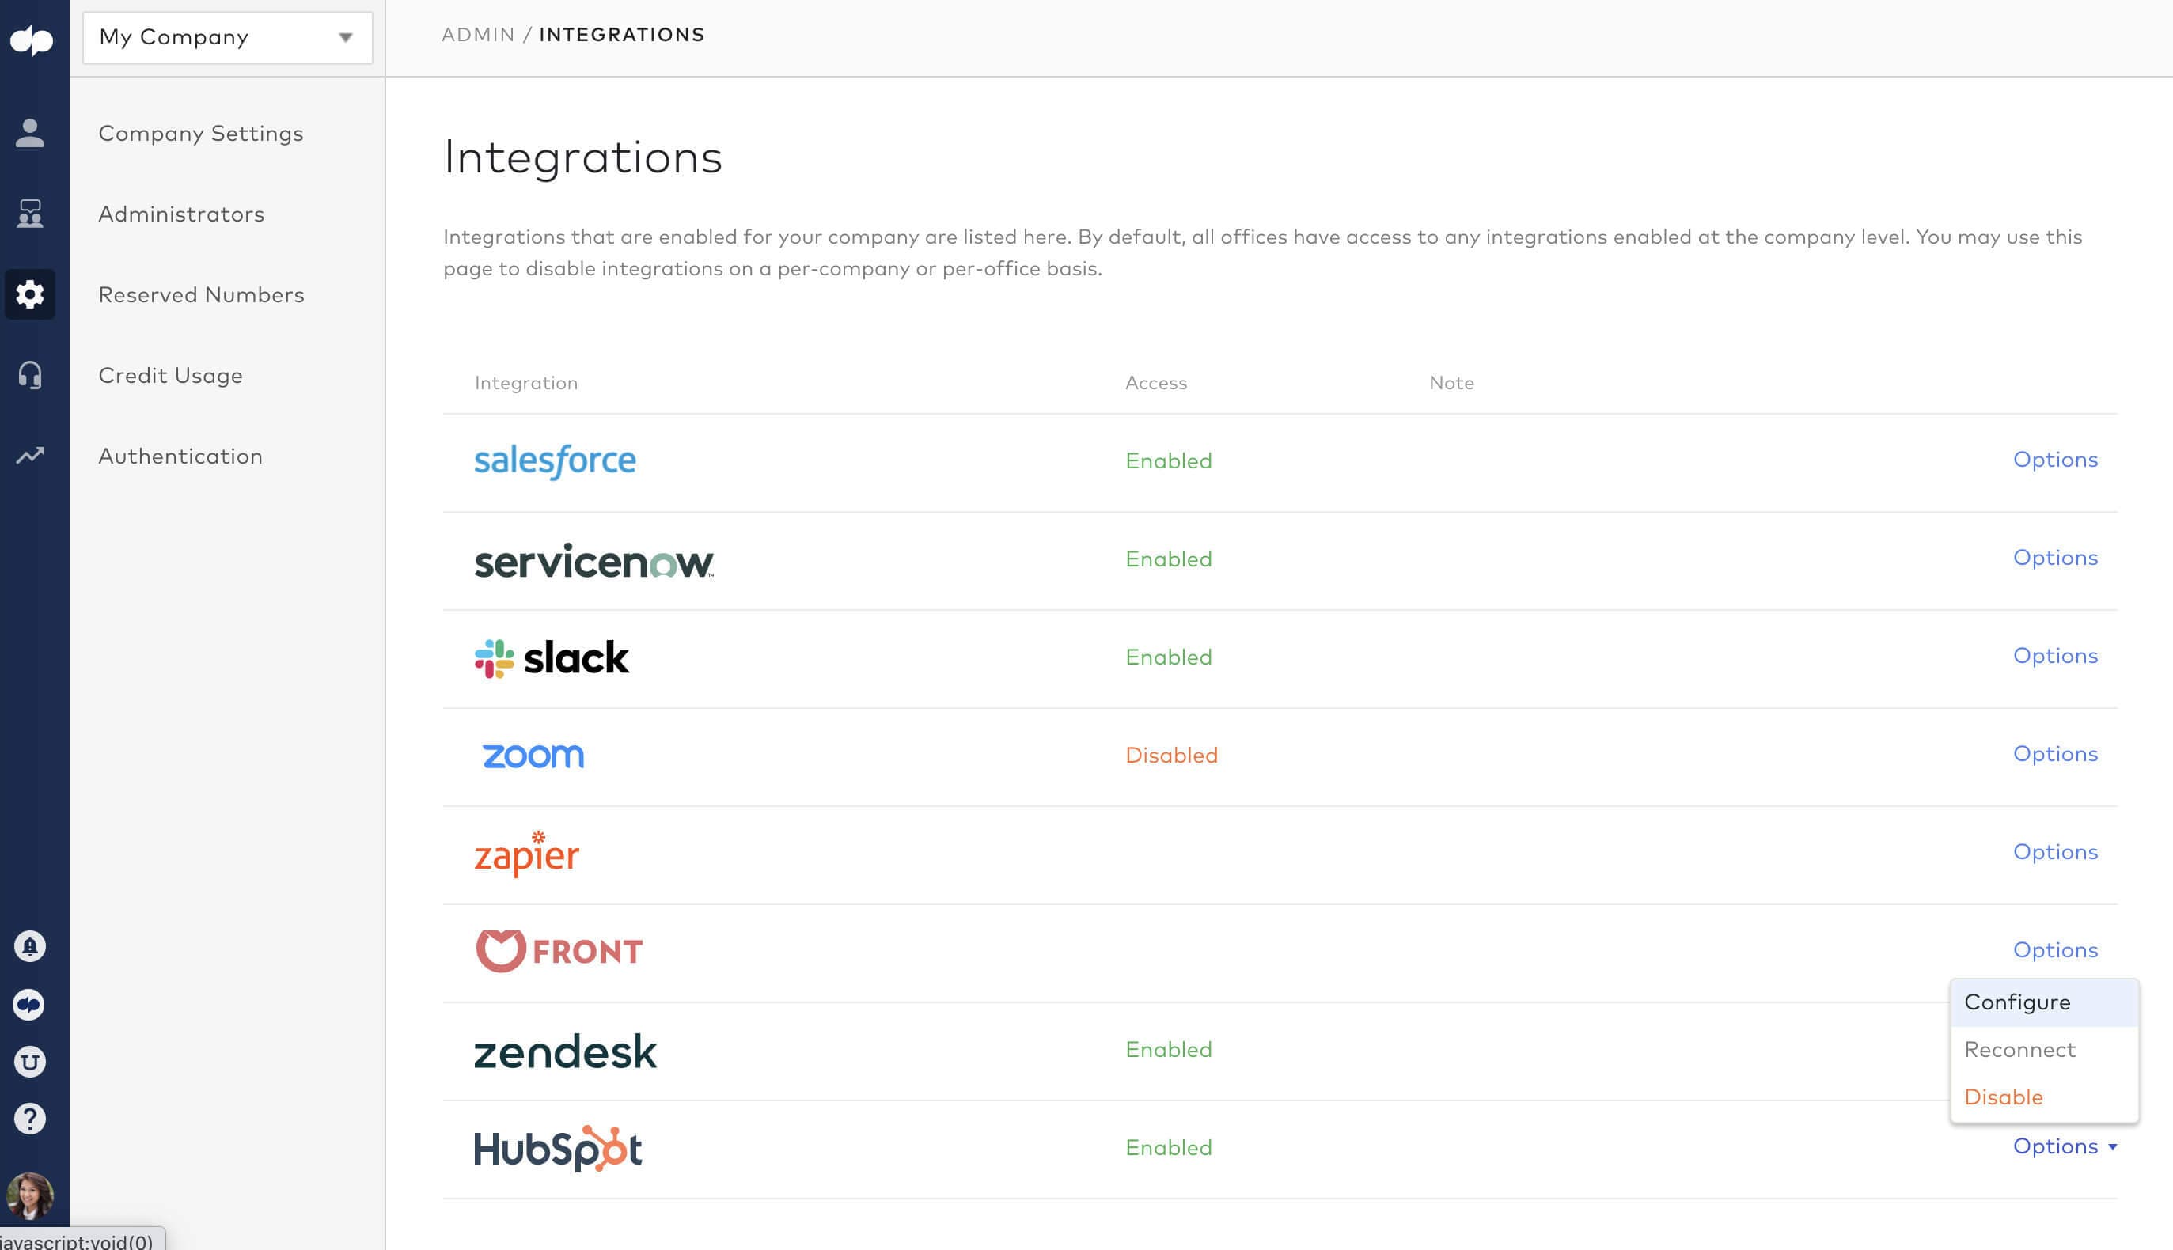
Task: Open Options for Slack
Action: click(x=2055, y=656)
